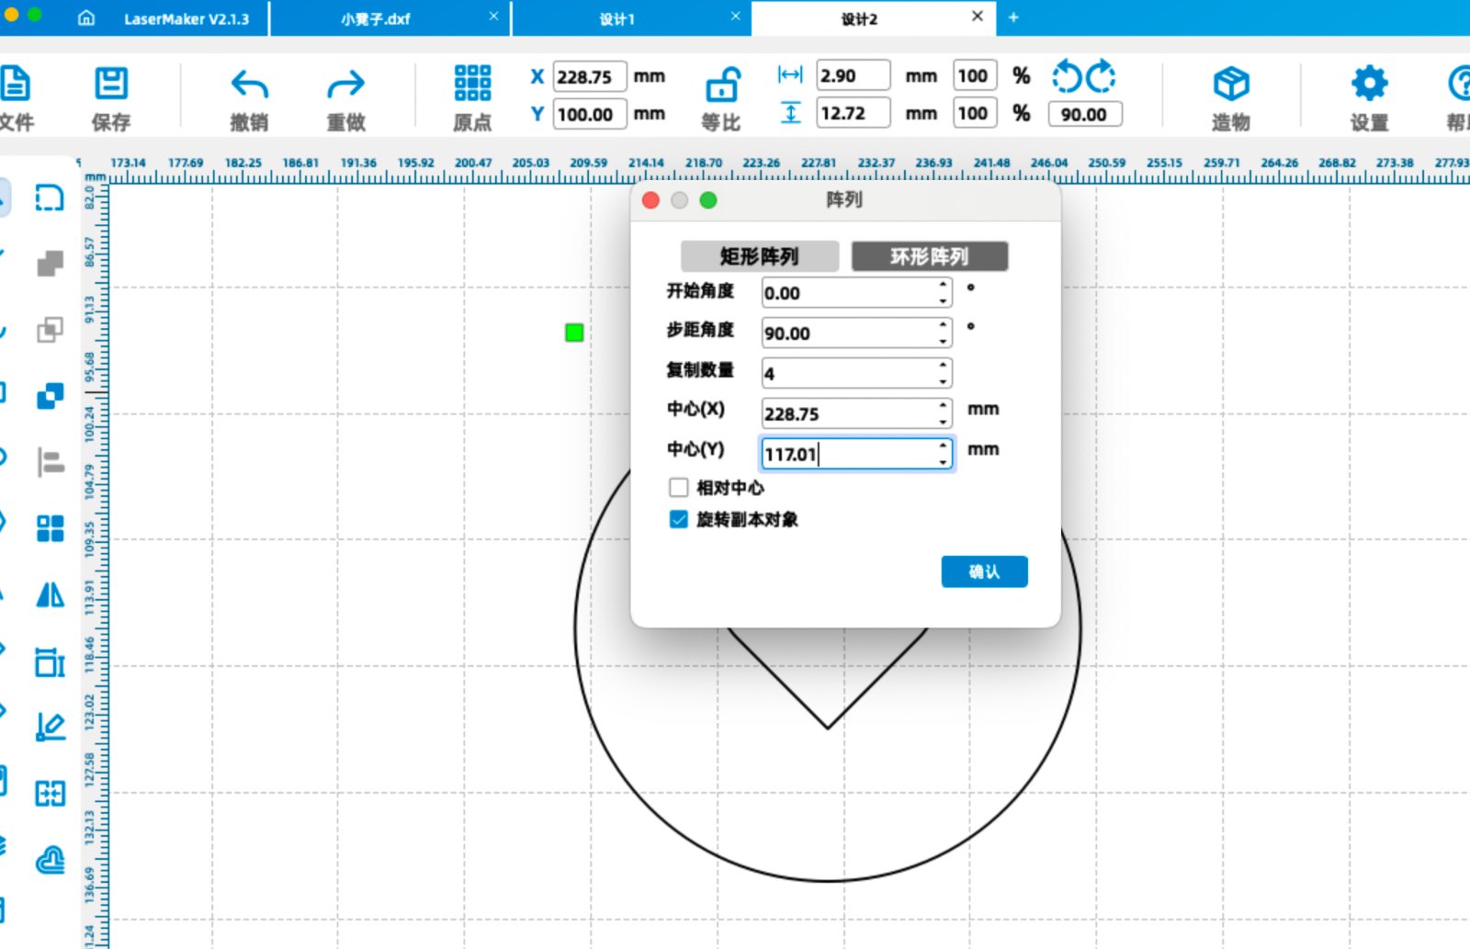The height and width of the screenshot is (949, 1470).
Task: Open the align objects tool
Action: (x=50, y=462)
